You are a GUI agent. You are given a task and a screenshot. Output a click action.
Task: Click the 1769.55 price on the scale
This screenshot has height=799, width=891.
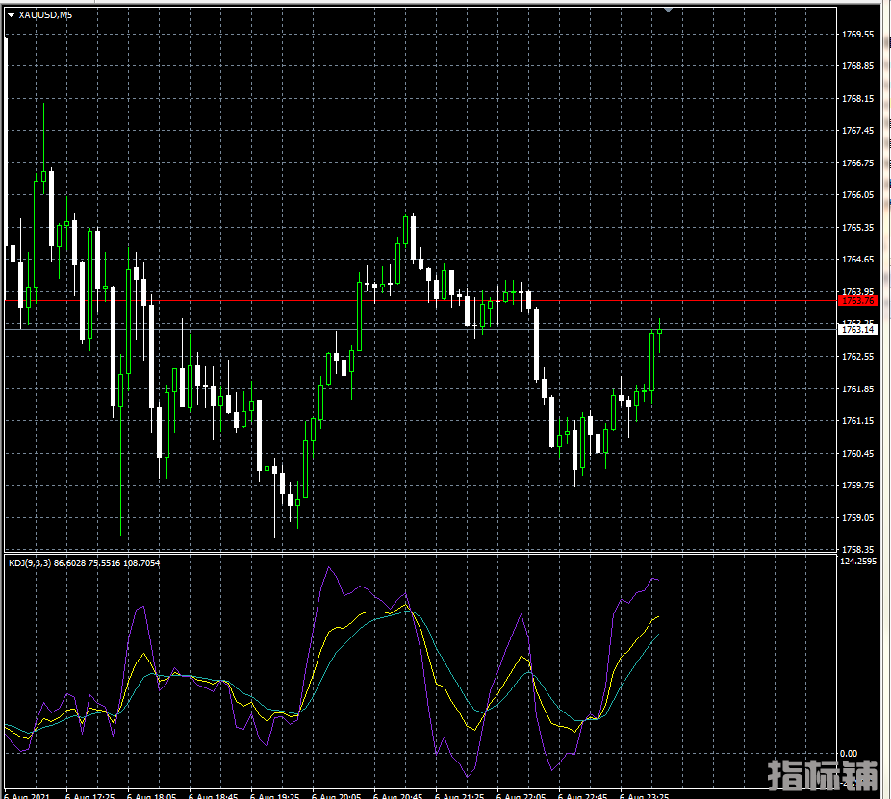coord(857,34)
